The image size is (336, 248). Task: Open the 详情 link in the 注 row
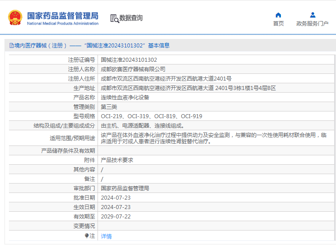tap(106, 236)
